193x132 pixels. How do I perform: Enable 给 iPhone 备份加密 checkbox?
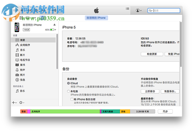click(72, 99)
